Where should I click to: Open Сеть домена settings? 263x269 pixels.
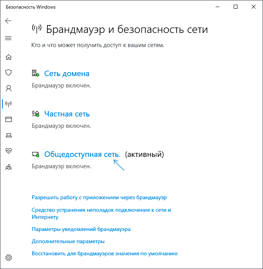(x=67, y=73)
